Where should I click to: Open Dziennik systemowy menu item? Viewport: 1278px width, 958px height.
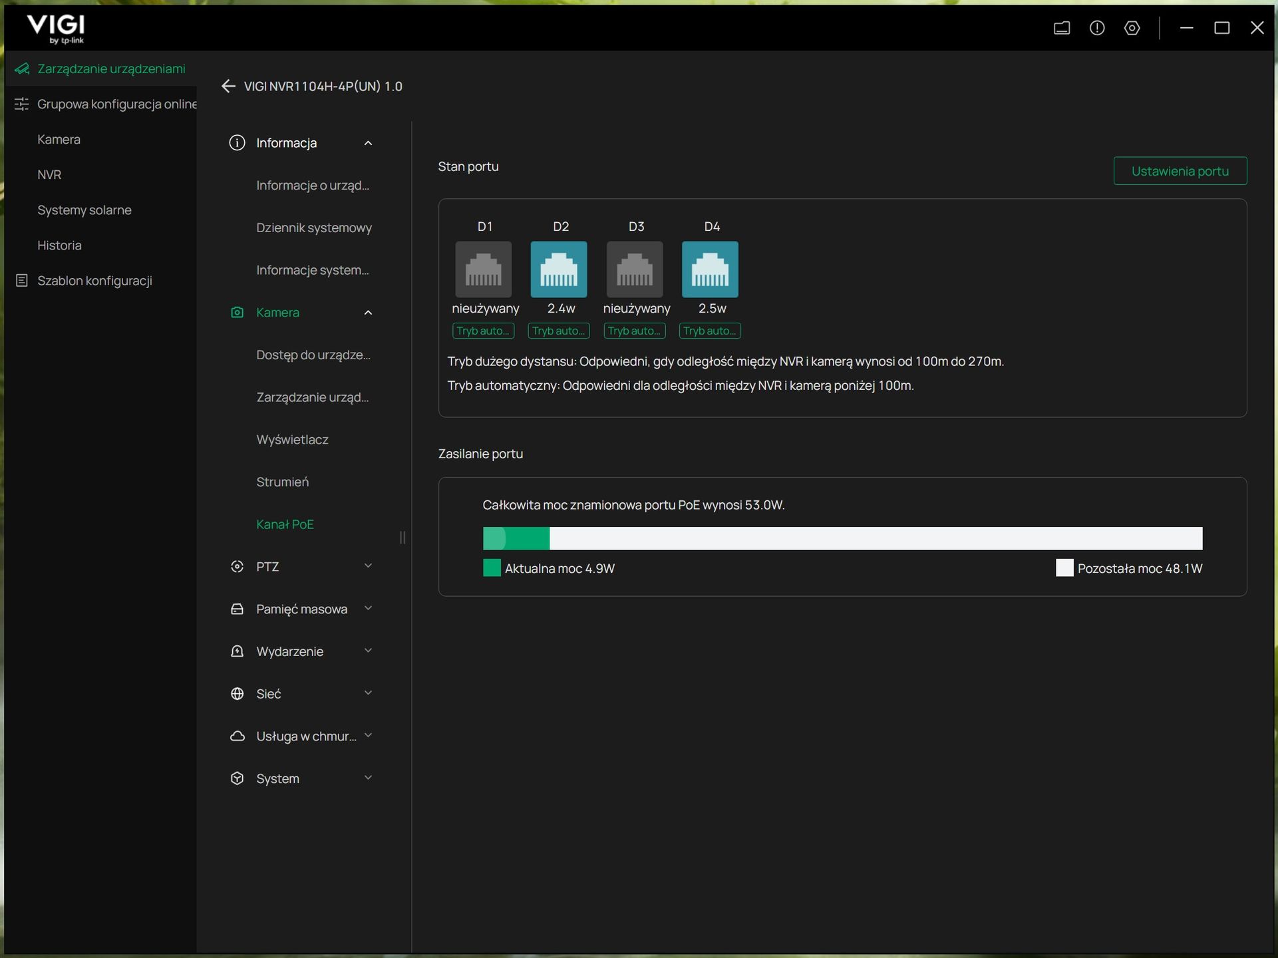pos(314,228)
